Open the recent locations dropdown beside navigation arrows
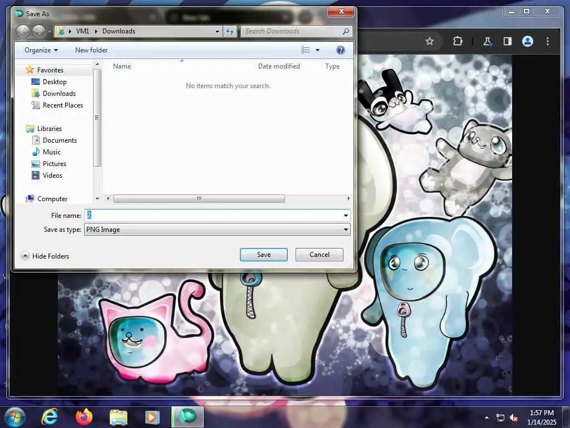 coord(50,32)
